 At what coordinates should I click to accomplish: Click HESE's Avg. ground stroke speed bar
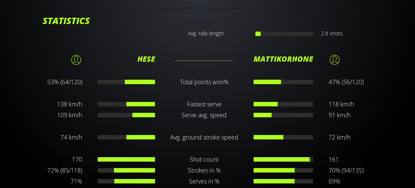[126, 137]
